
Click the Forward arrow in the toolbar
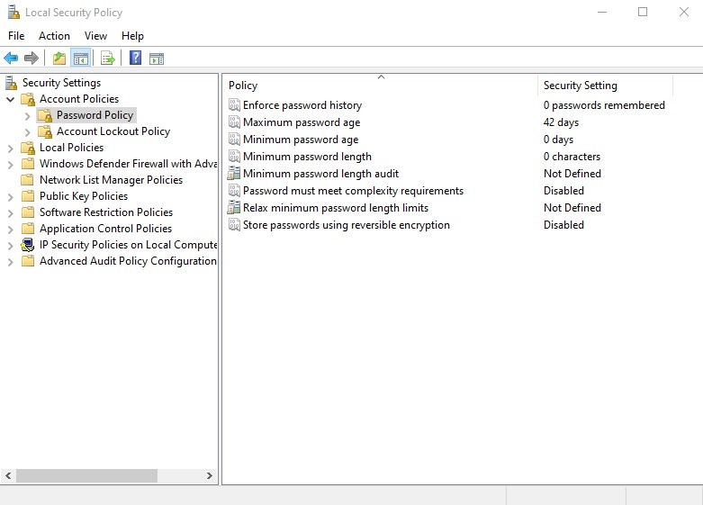coord(32,59)
